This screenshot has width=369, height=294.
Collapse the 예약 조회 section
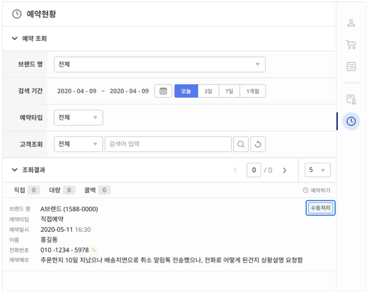(15, 38)
